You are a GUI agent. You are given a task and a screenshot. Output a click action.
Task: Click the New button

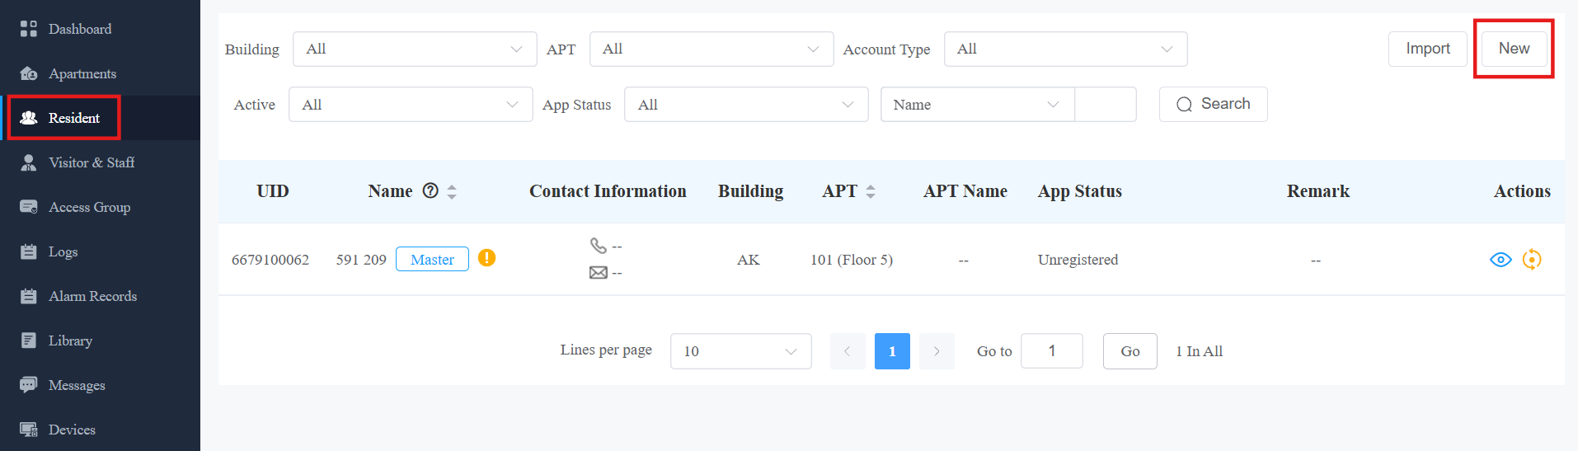(1514, 49)
